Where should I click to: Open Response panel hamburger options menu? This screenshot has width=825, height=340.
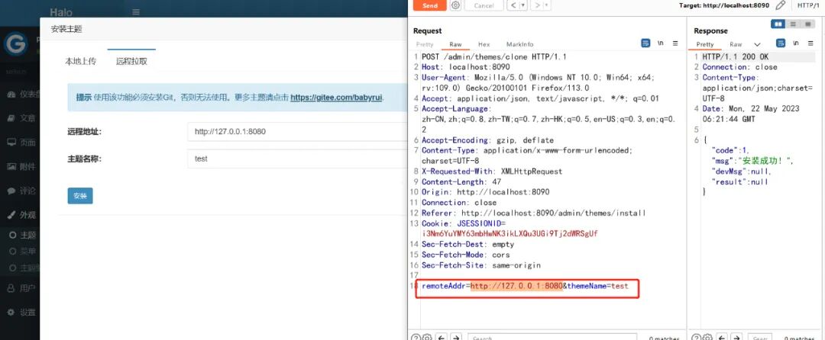(x=810, y=43)
